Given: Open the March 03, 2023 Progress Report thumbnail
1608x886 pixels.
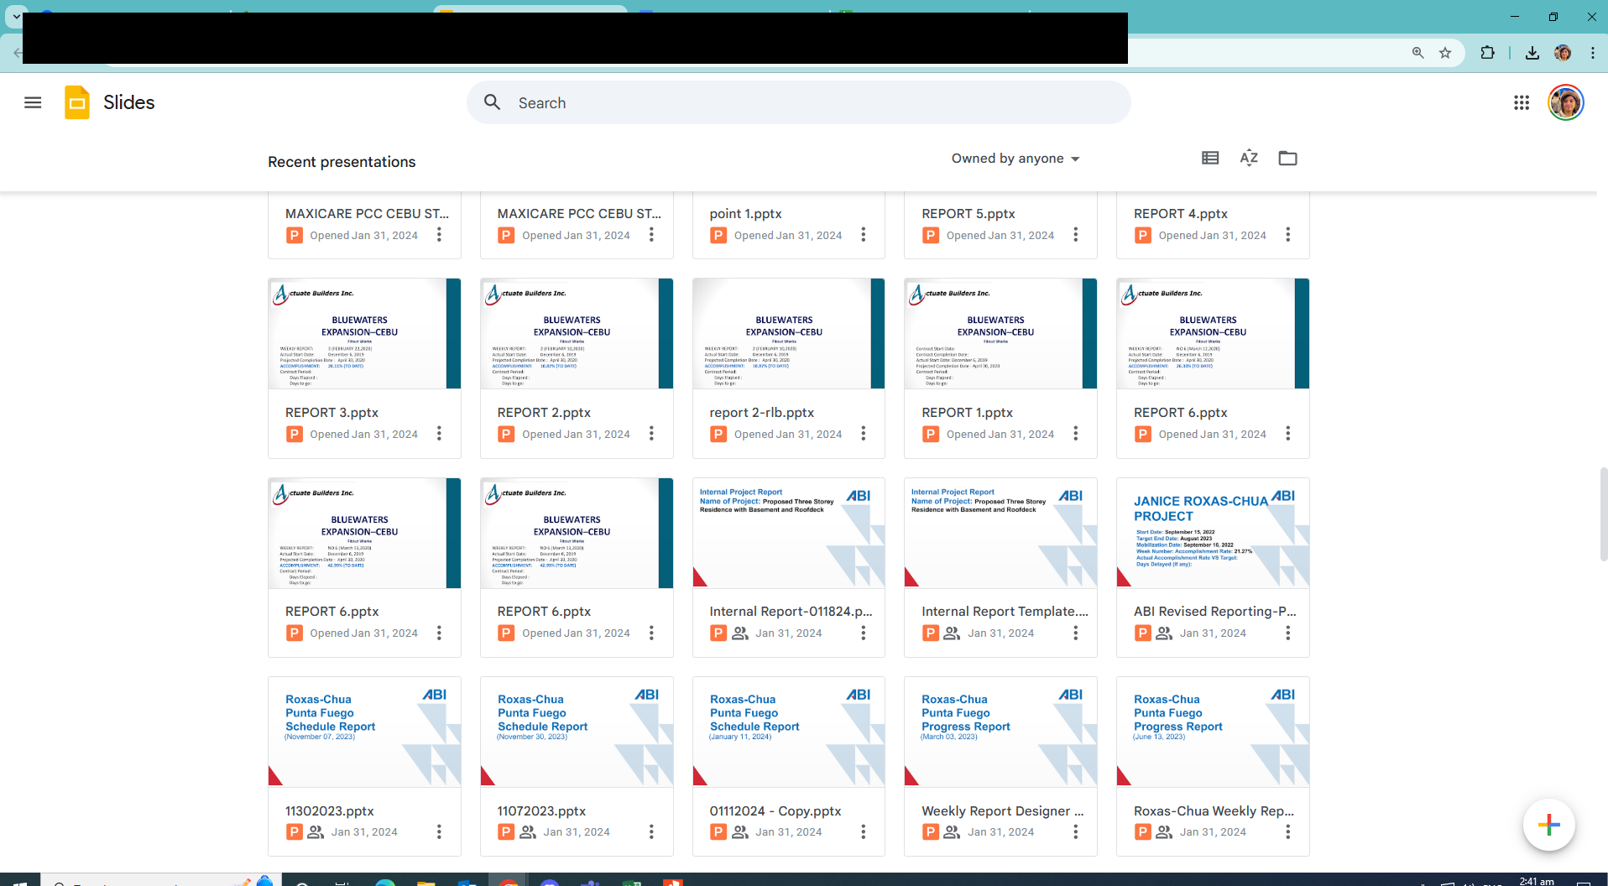Looking at the screenshot, I should 1000,732.
